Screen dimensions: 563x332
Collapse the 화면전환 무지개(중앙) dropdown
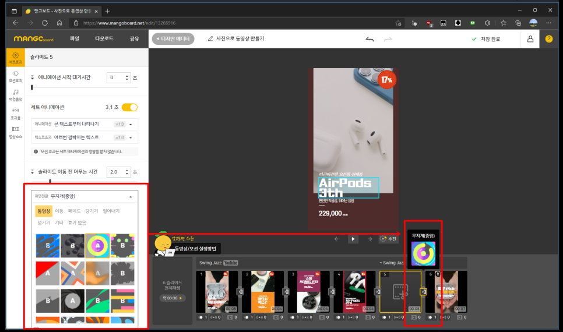coord(85,196)
